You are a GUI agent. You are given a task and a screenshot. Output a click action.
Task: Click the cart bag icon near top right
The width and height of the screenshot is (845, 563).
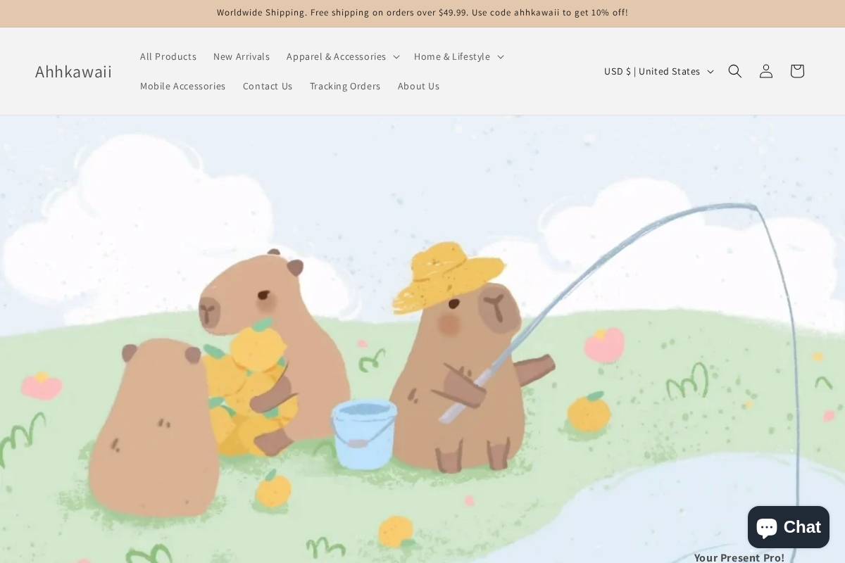click(x=796, y=71)
